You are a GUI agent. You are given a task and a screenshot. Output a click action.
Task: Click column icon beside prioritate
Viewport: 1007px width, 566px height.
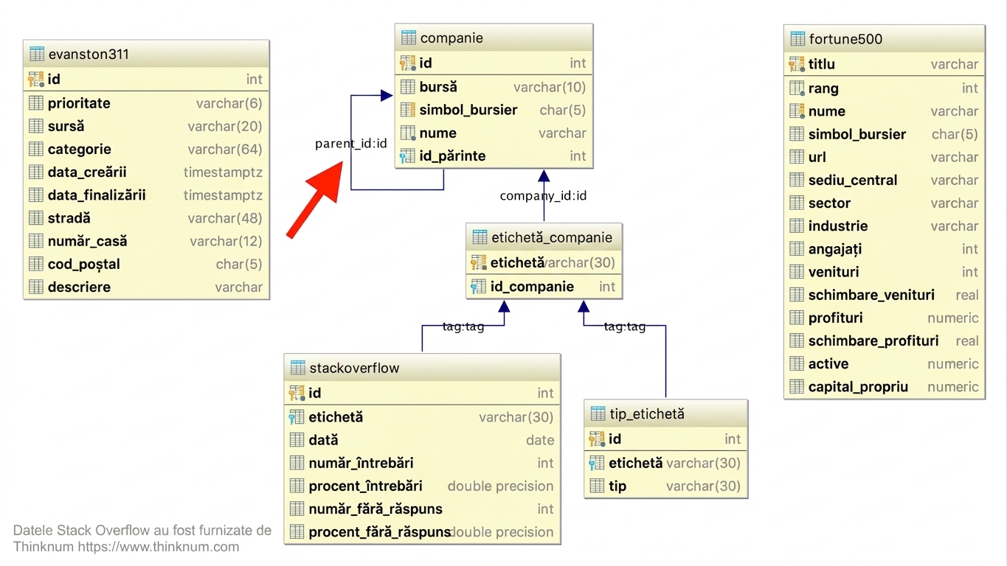(36, 103)
